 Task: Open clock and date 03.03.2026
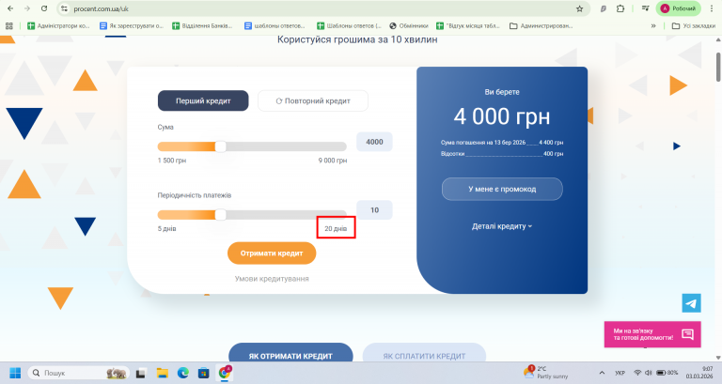click(x=699, y=373)
